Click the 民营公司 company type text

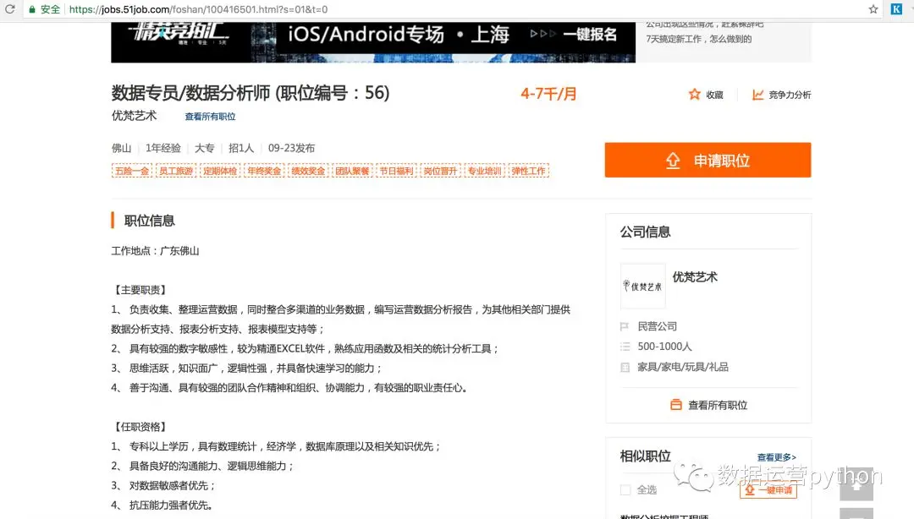click(x=658, y=327)
